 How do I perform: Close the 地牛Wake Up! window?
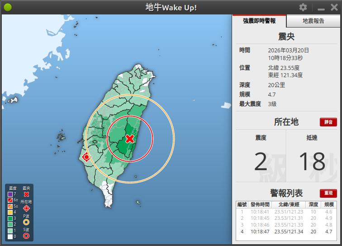334,7
